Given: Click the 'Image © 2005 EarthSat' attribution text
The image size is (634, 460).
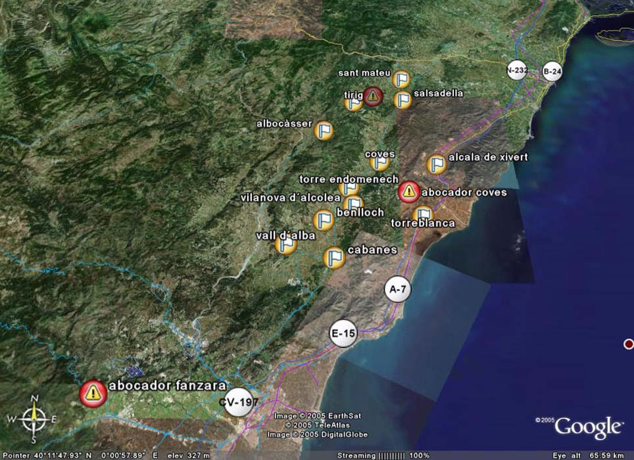Looking at the screenshot, I should coord(318,416).
